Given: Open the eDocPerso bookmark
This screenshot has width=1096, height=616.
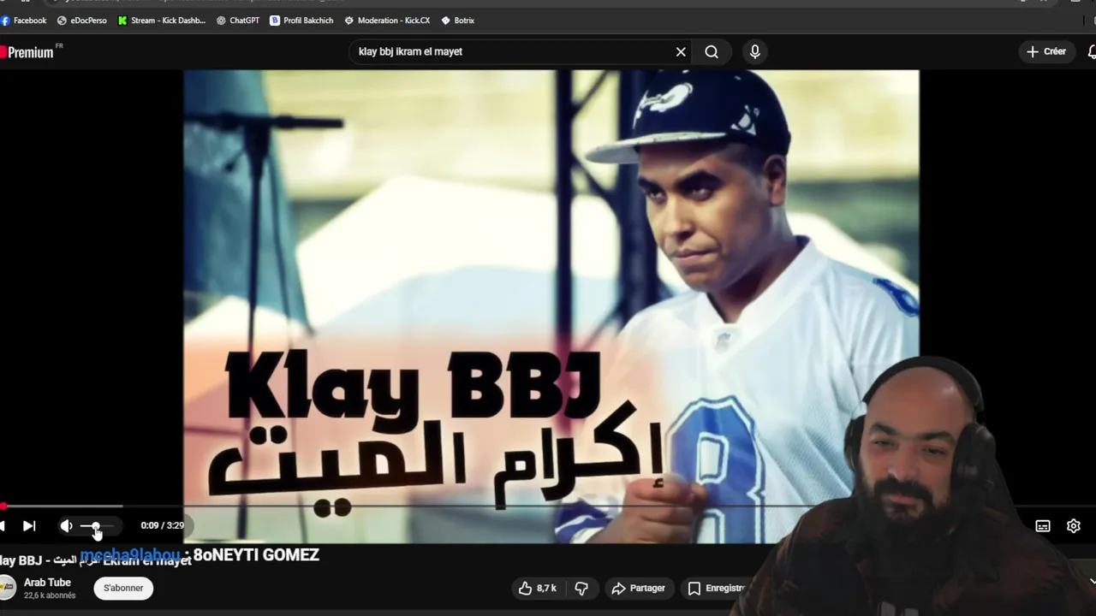Looking at the screenshot, I should coord(82,21).
